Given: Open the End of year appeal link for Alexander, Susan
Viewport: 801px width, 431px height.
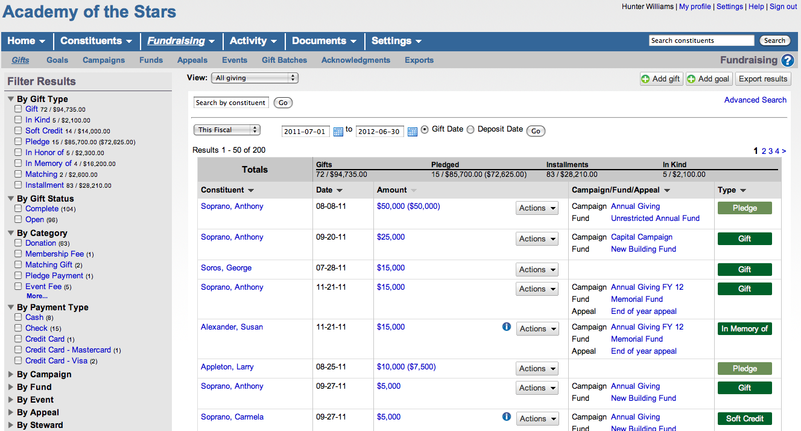Looking at the screenshot, I should [644, 351].
